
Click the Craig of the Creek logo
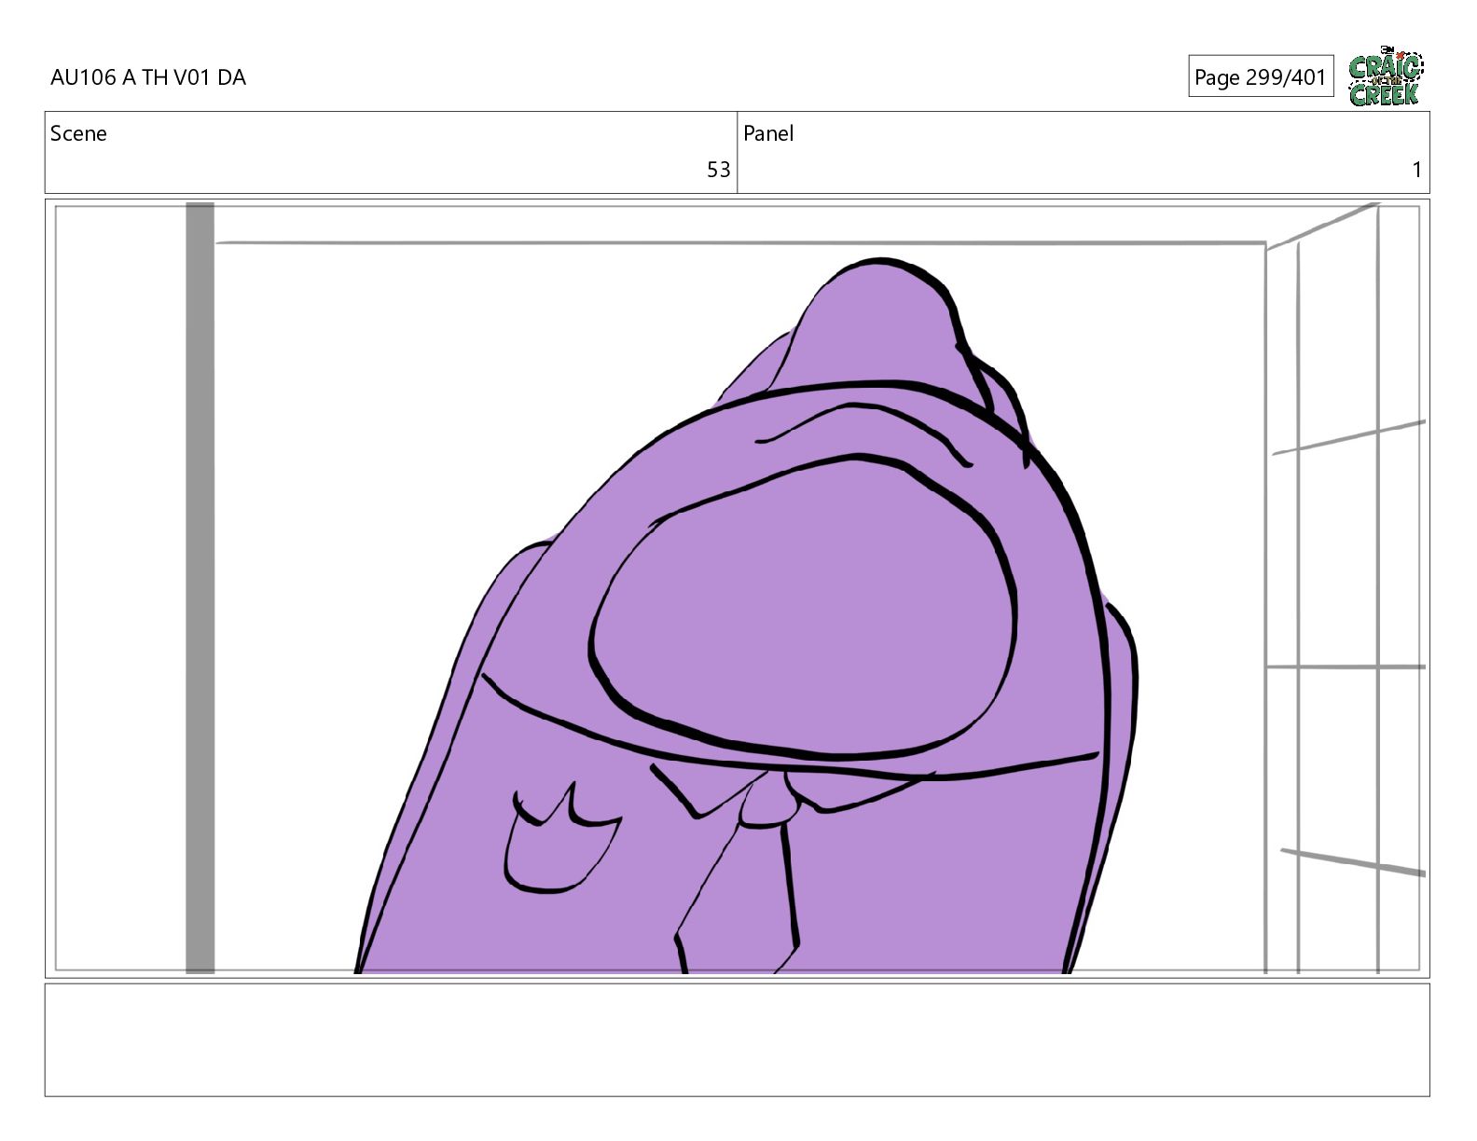pyautogui.click(x=1386, y=76)
